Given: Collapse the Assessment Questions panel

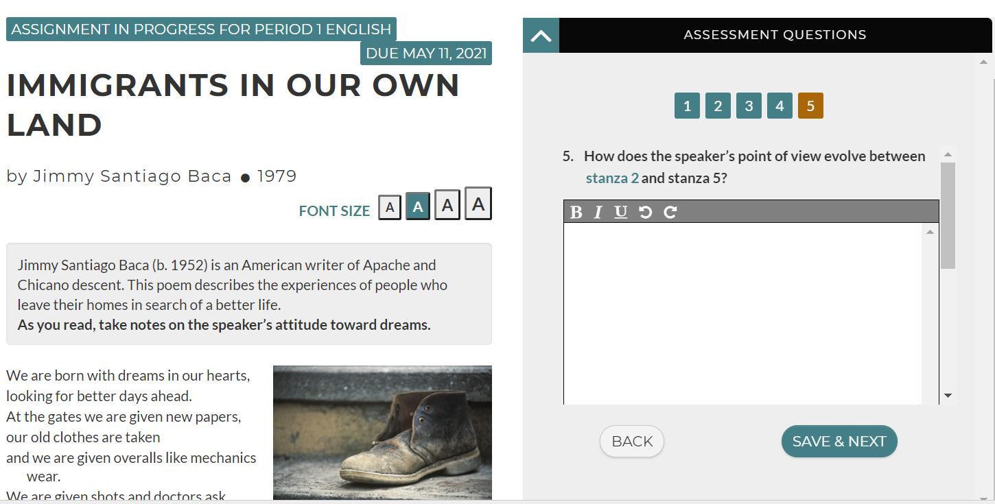Looking at the screenshot, I should click(x=541, y=36).
